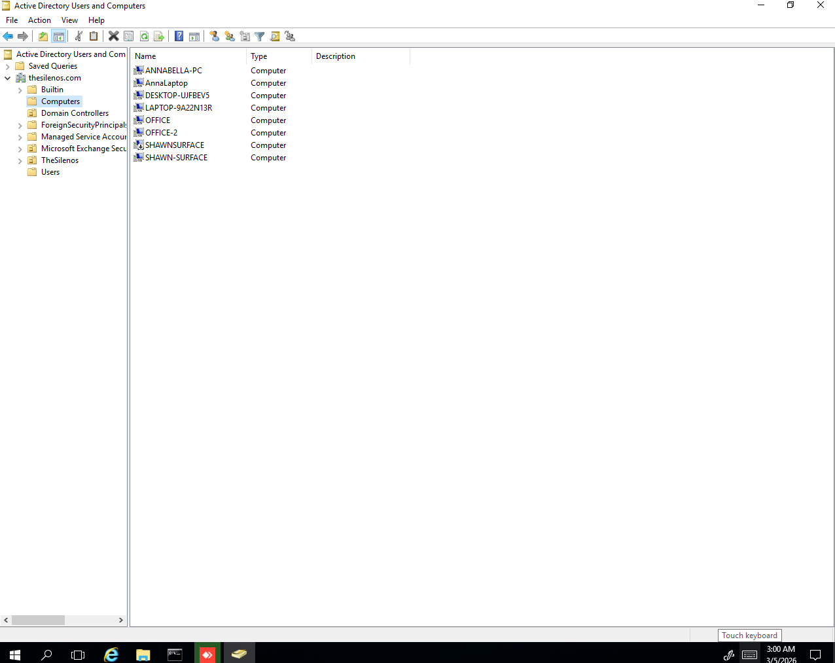Expand Managed Service Accounts container

pyautogui.click(x=20, y=137)
